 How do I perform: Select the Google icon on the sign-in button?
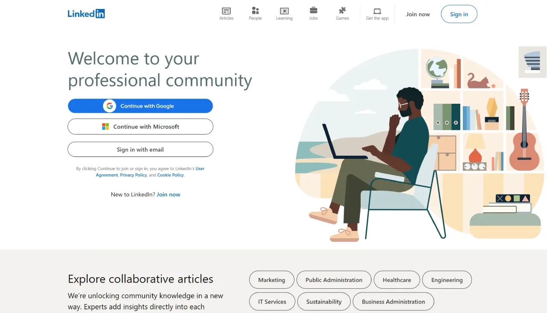(109, 105)
